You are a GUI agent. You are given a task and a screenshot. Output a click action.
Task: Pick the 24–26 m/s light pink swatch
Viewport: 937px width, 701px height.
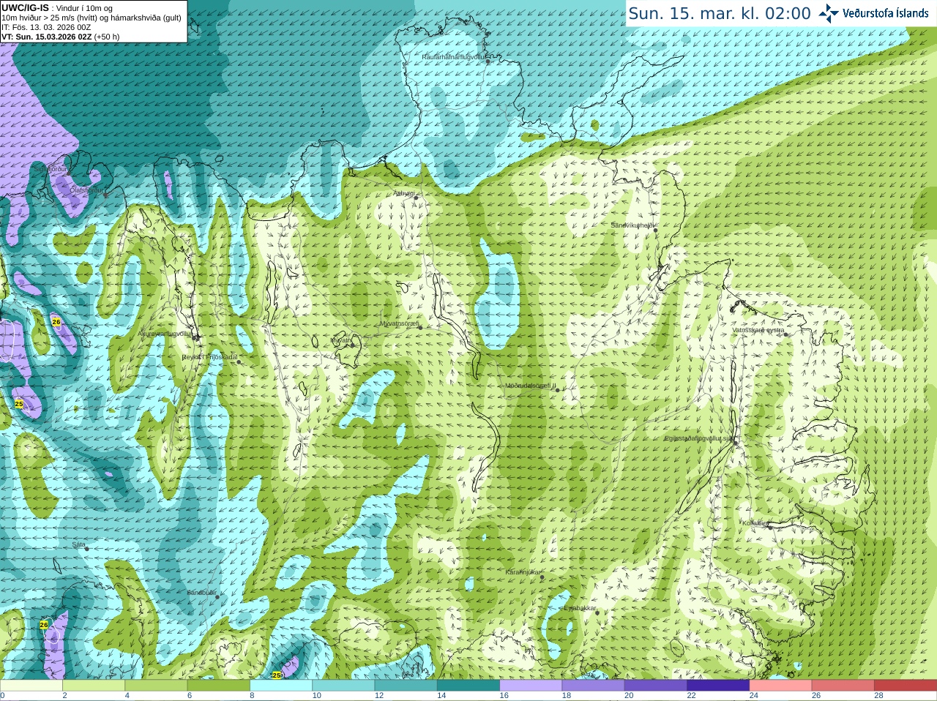780,686
